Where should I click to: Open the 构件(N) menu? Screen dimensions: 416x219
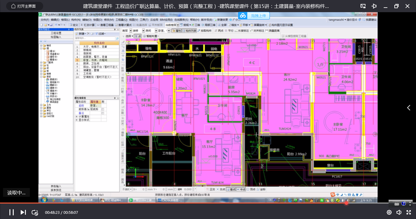[x=76, y=20]
